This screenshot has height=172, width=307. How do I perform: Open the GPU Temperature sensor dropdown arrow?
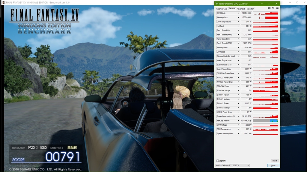click(x=238, y=21)
